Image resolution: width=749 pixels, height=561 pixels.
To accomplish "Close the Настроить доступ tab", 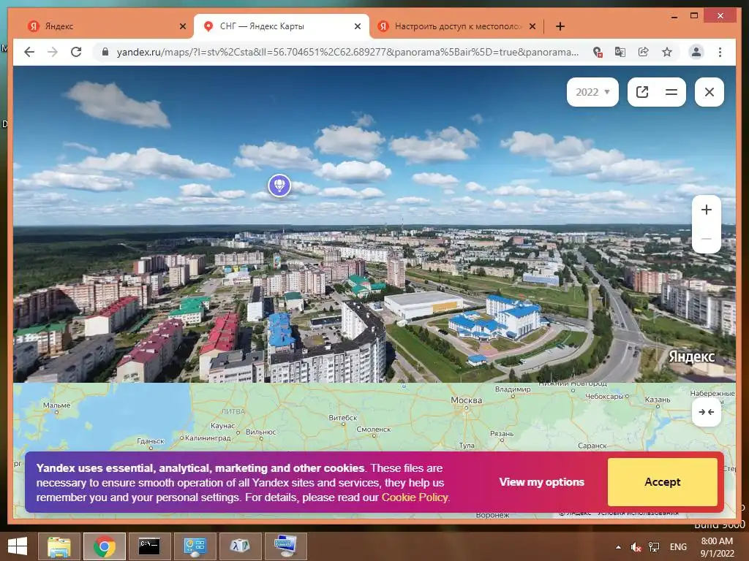I will tap(532, 26).
